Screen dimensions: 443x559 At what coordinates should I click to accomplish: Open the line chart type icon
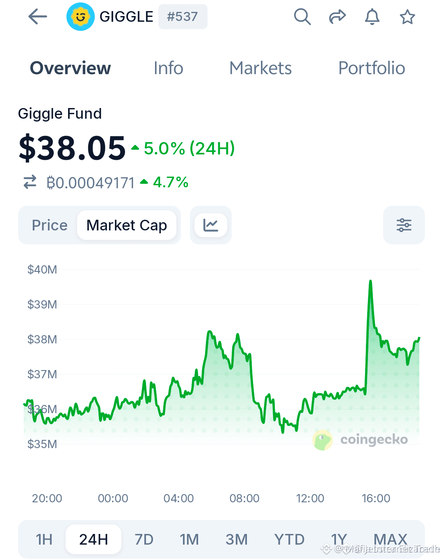(211, 225)
